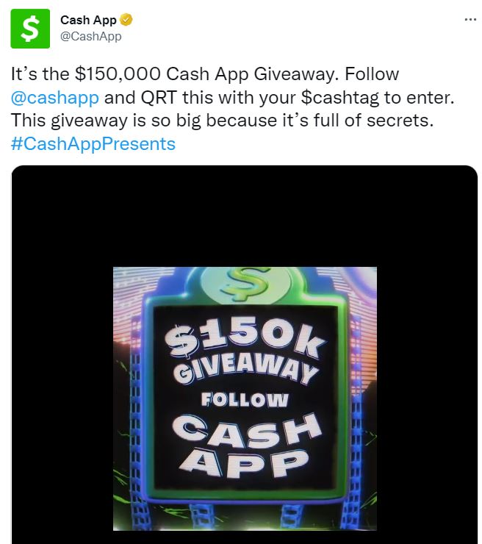Click the Cash App display name
The width and height of the screenshot is (482, 544).
(88, 20)
